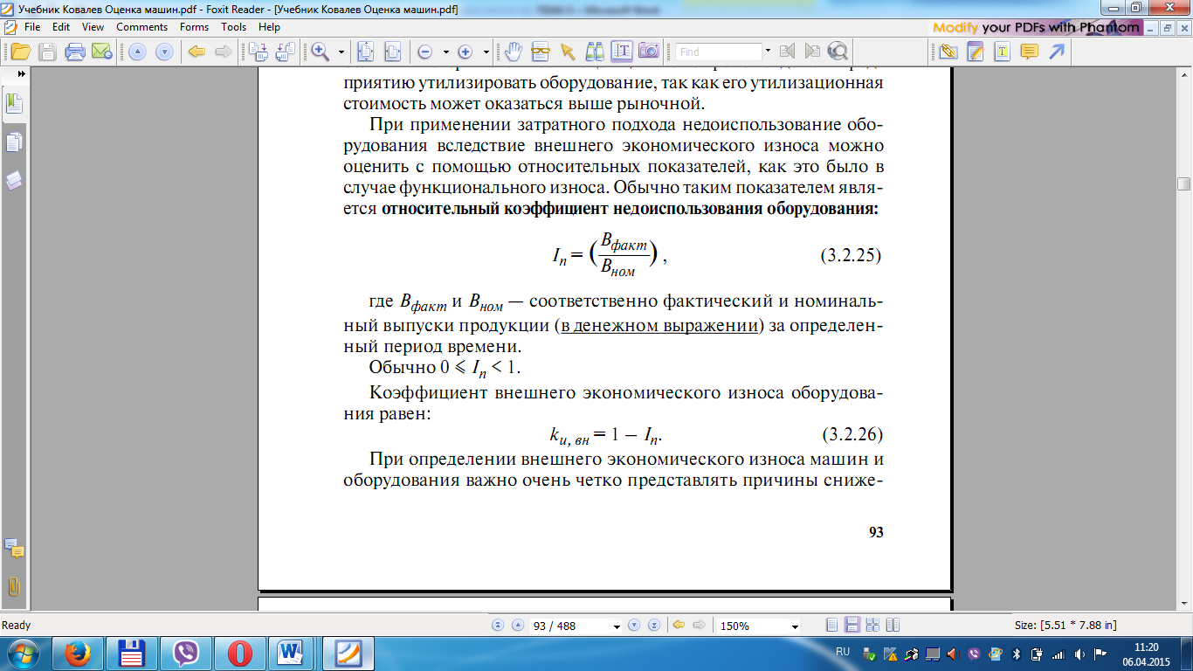Select the Note pencil comment tool
The image size is (1193, 671).
point(976,52)
